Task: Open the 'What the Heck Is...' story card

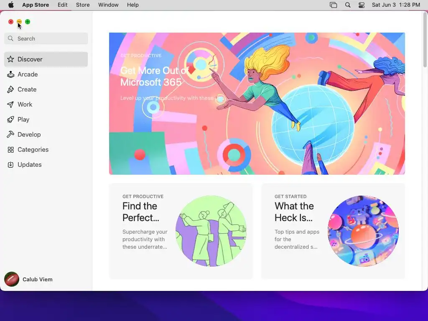Action: click(x=333, y=231)
